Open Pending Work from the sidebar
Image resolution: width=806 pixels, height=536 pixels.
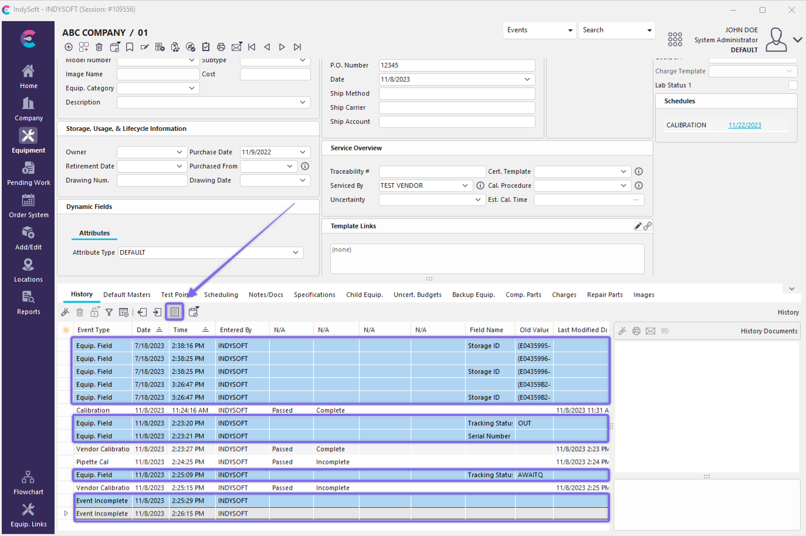pyautogui.click(x=28, y=174)
